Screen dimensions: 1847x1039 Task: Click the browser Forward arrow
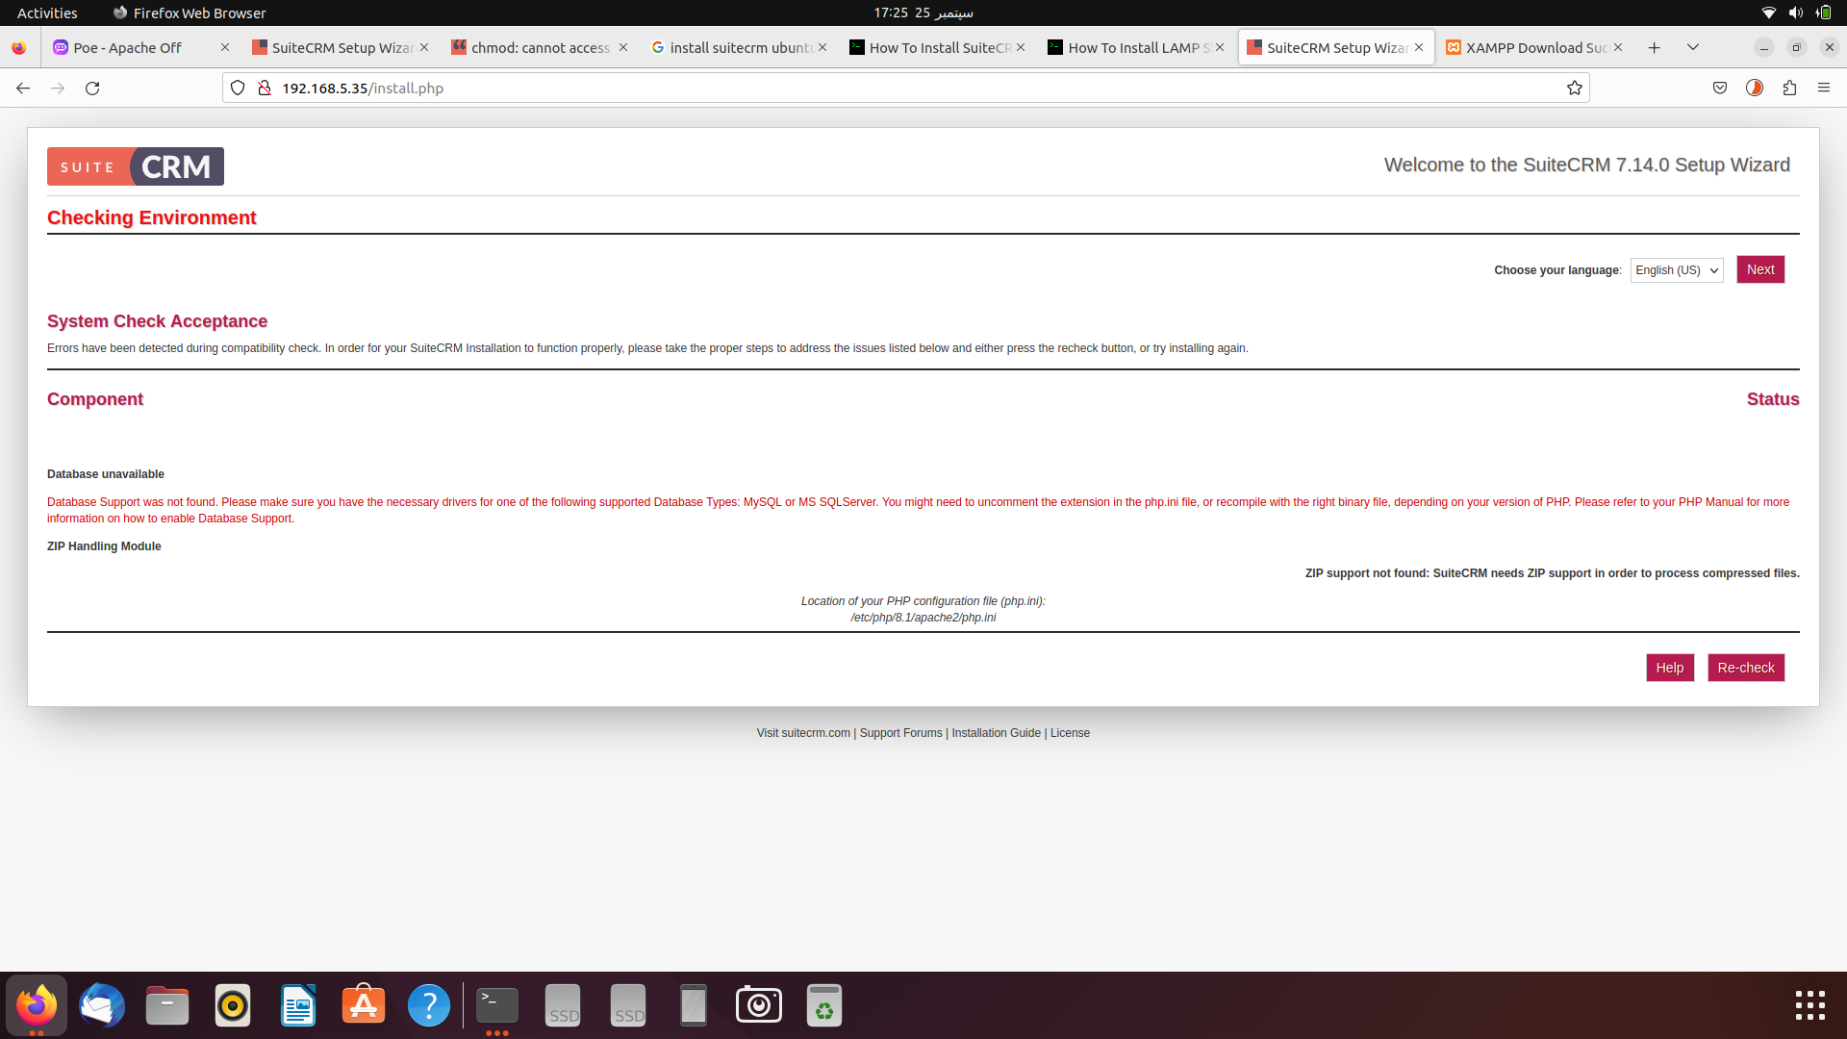point(58,88)
